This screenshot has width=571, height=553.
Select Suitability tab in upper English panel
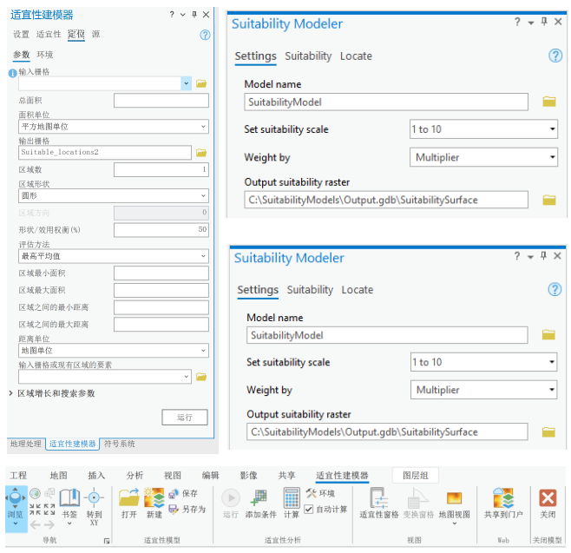pyautogui.click(x=308, y=56)
